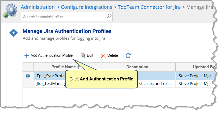Open TopTeam Connector for Jira breadcrumb
The width and height of the screenshot is (222, 114).
tap(149, 7)
